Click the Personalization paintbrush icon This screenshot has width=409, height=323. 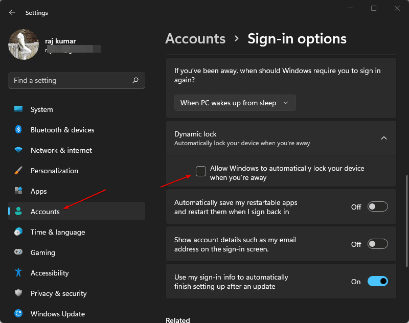[18, 170]
